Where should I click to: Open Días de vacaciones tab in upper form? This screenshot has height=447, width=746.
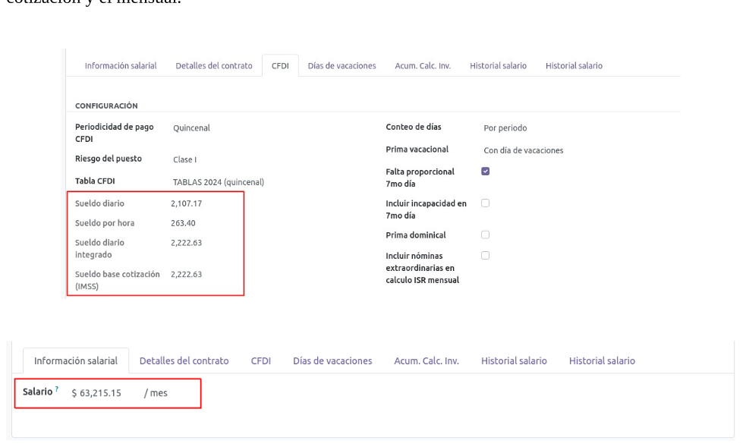342,66
